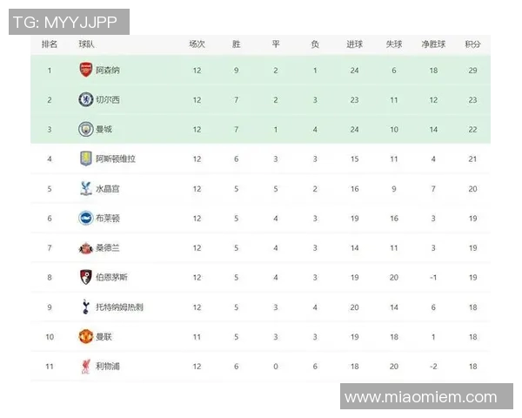The height and width of the screenshot is (418, 522).
Task: Sort table by 积分 column header
Action: coord(472,44)
